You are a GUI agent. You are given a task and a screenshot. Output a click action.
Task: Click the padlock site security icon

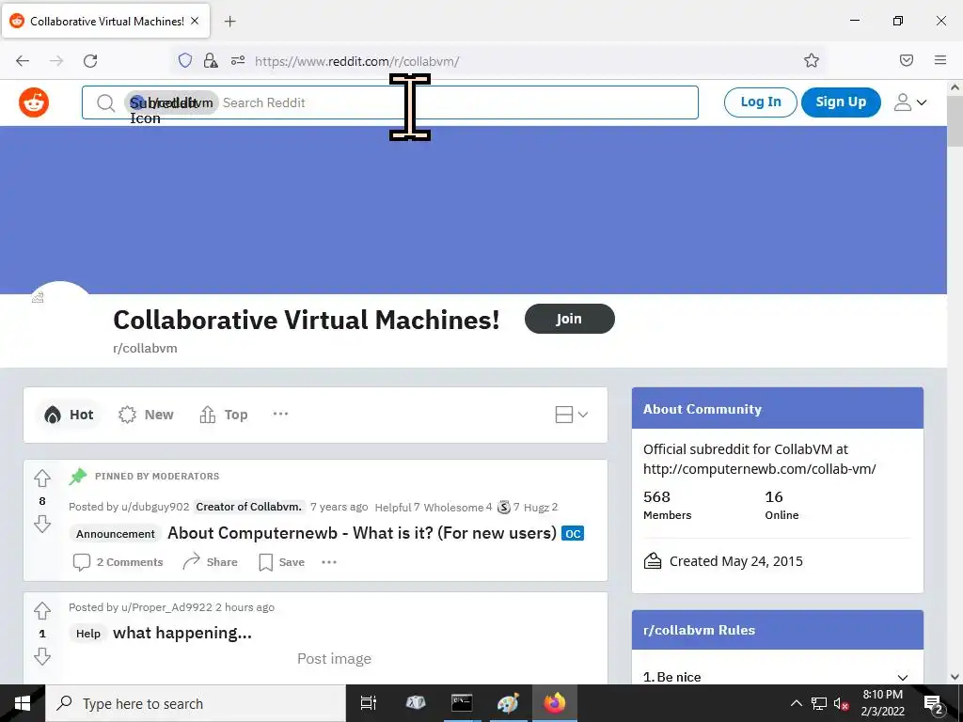tap(210, 60)
